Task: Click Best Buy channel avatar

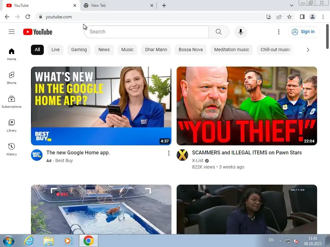Action: click(37, 155)
